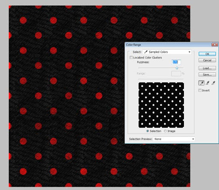The image size is (219, 190).
Task: Click the black-and-white selection preview thumbnail
Action: (161, 105)
